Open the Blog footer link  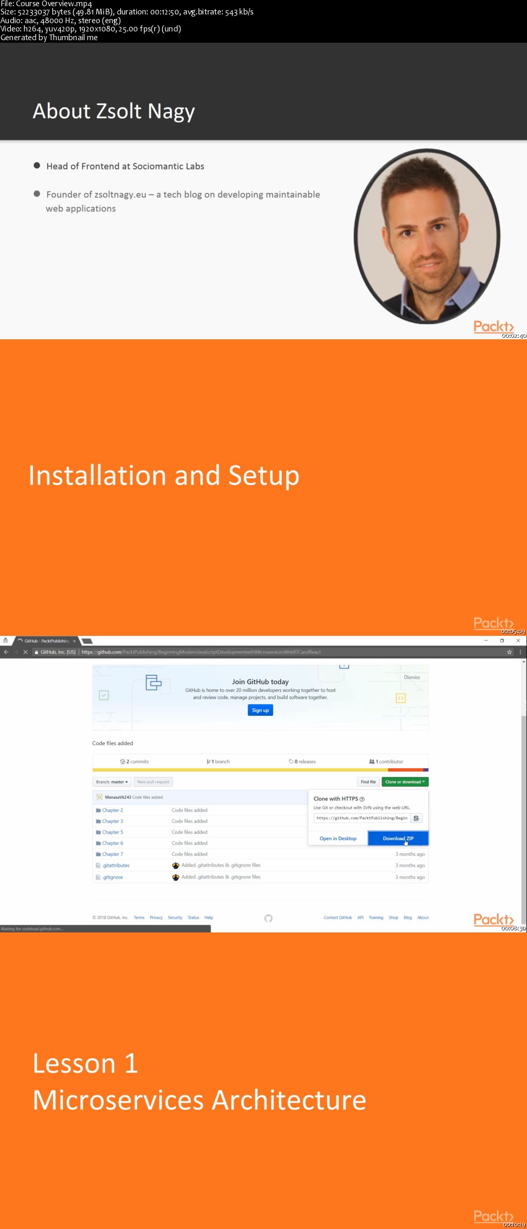click(x=408, y=918)
